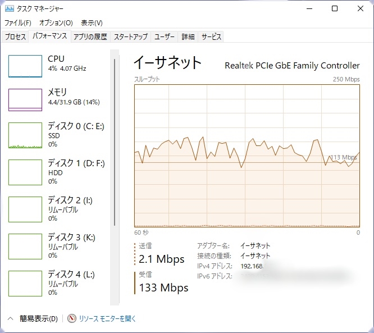Switch to the スタートアップ tab
The height and width of the screenshot is (333, 374).
click(x=131, y=37)
